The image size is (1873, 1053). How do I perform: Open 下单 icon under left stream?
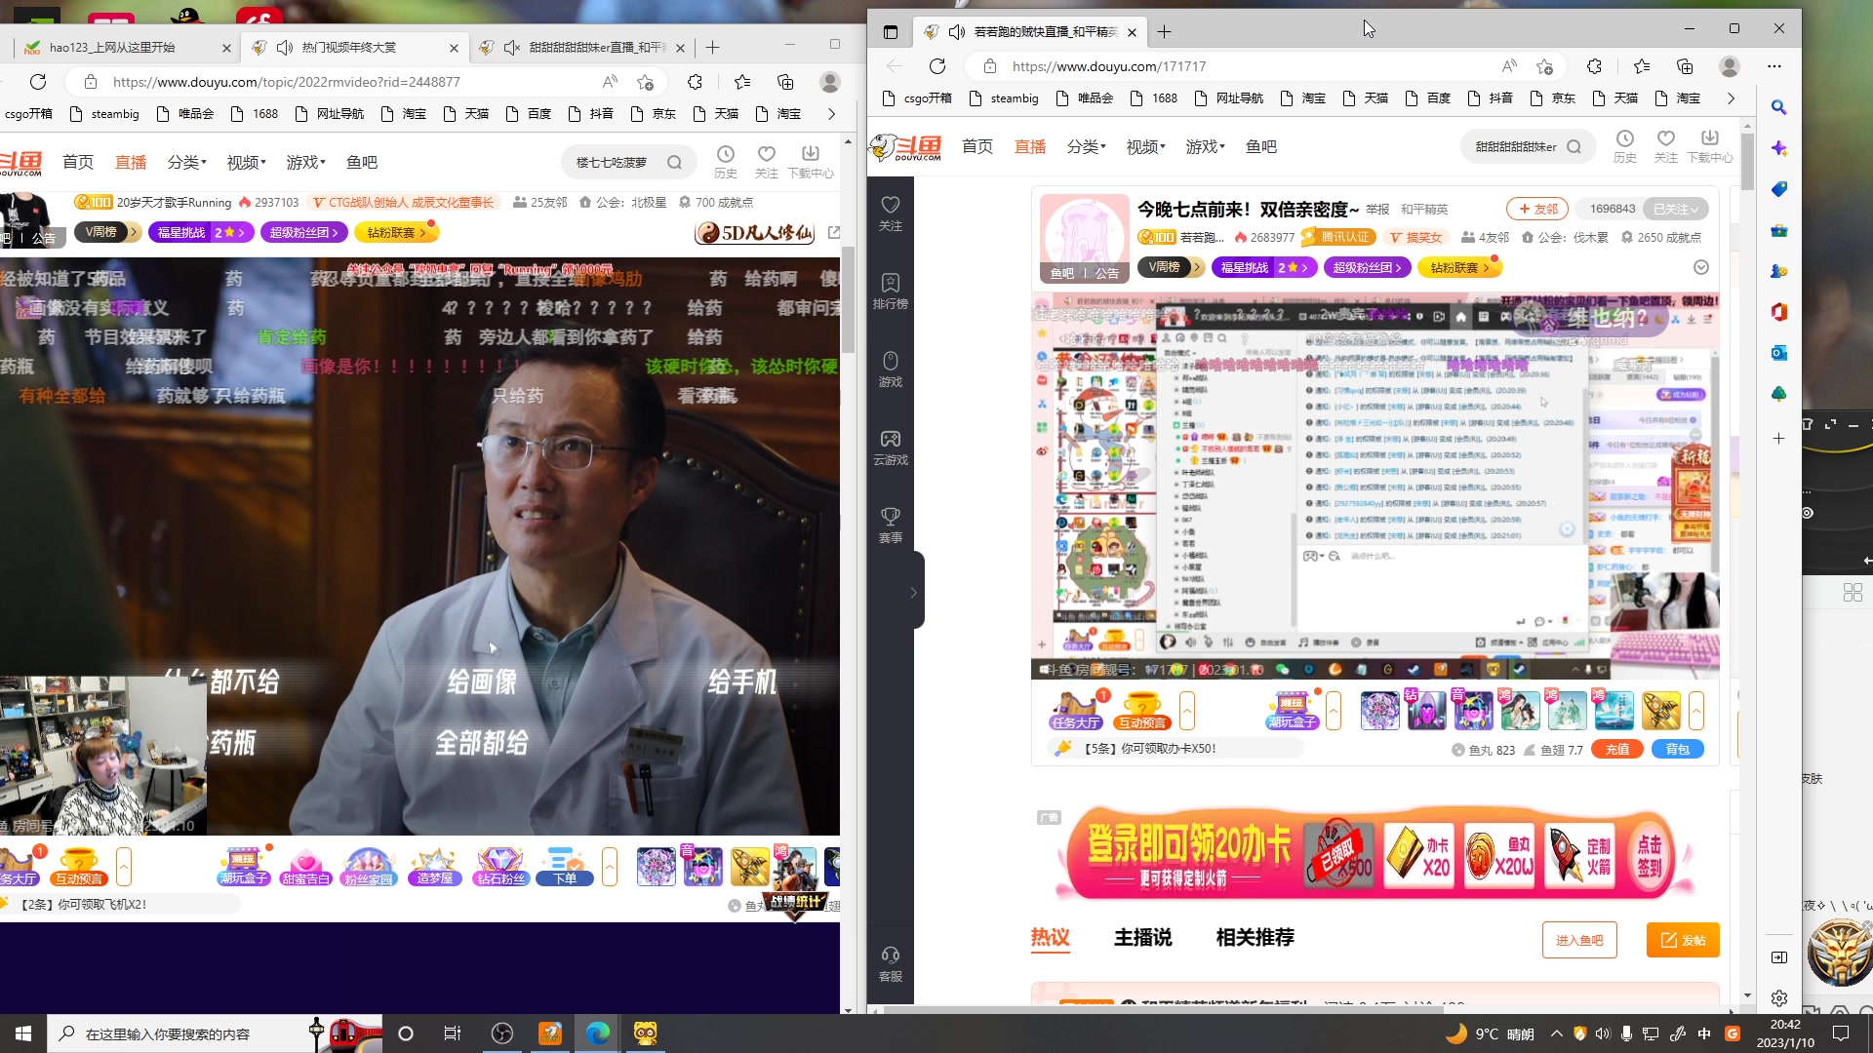click(x=565, y=867)
